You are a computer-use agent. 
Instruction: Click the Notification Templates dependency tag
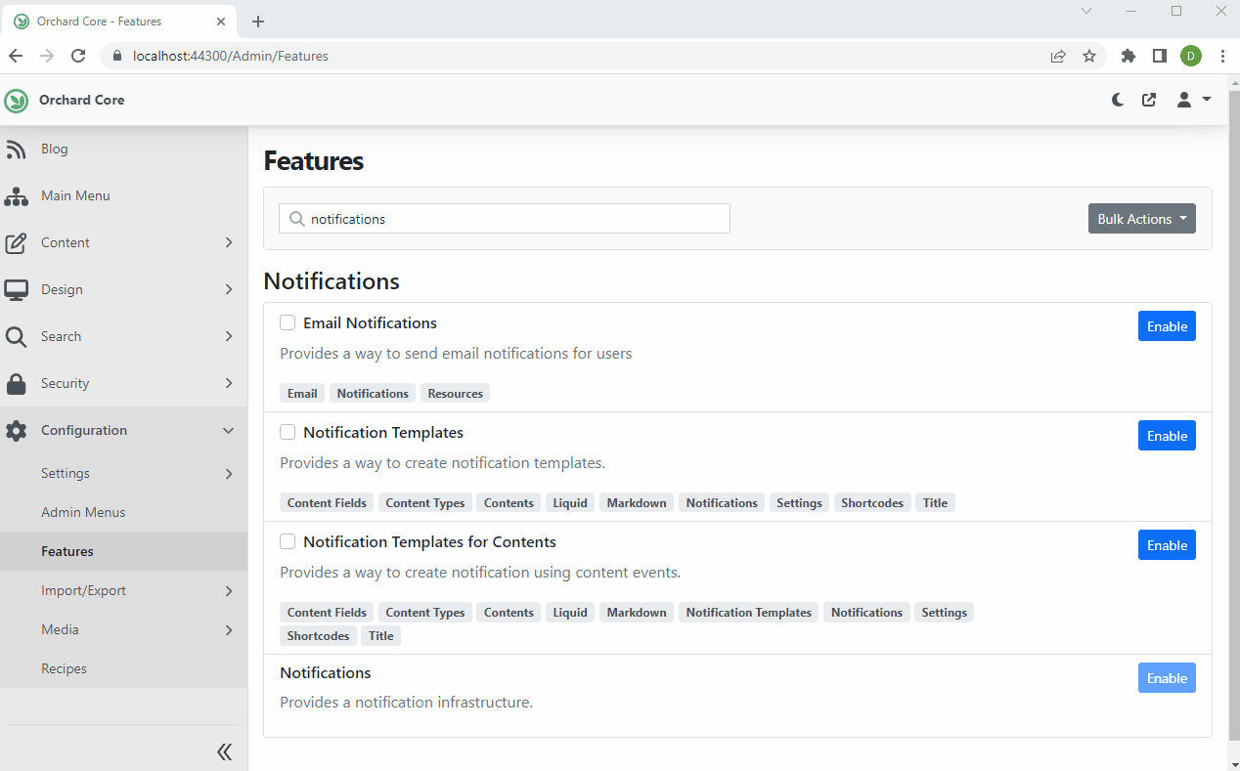(x=748, y=612)
